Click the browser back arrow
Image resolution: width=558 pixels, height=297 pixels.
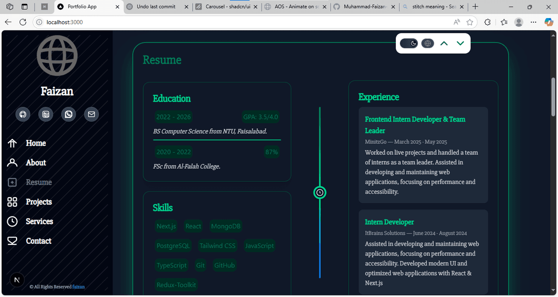(8, 22)
